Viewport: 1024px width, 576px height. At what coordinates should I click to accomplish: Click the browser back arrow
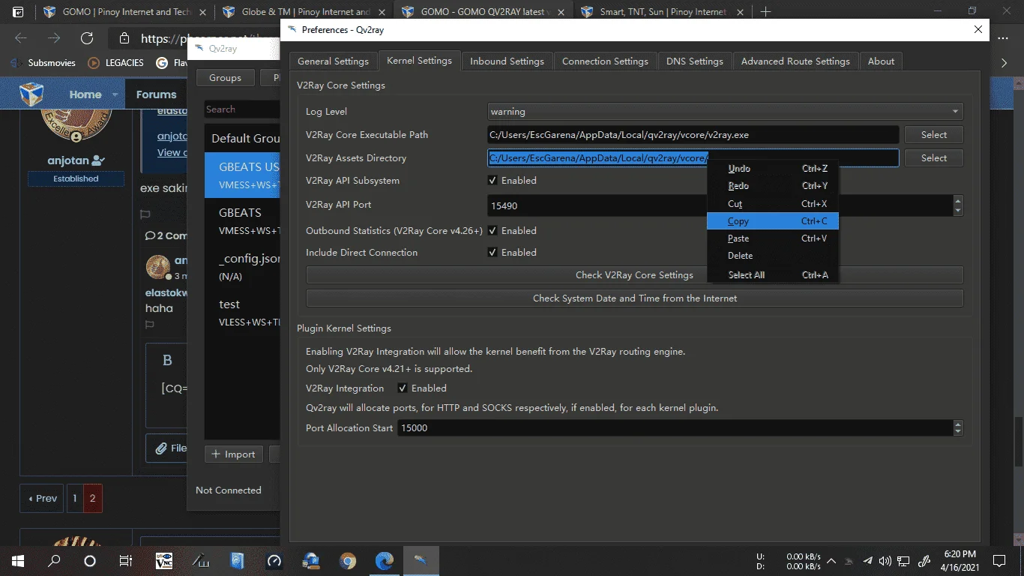click(x=21, y=38)
